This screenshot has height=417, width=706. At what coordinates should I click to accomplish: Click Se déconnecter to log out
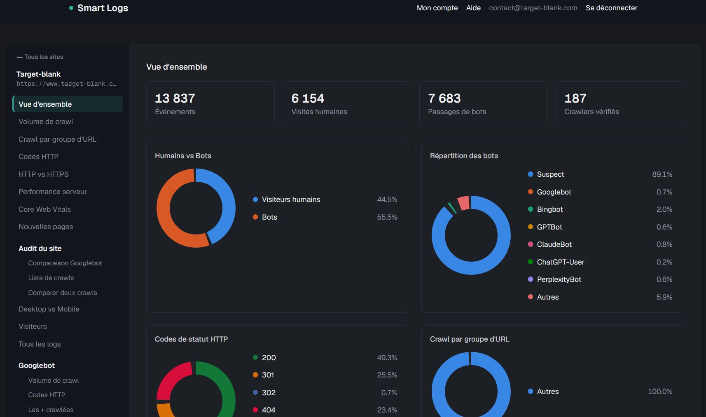tap(611, 8)
